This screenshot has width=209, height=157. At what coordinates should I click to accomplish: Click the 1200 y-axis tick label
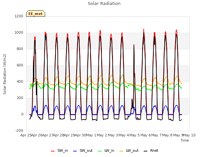[x=19, y=16]
